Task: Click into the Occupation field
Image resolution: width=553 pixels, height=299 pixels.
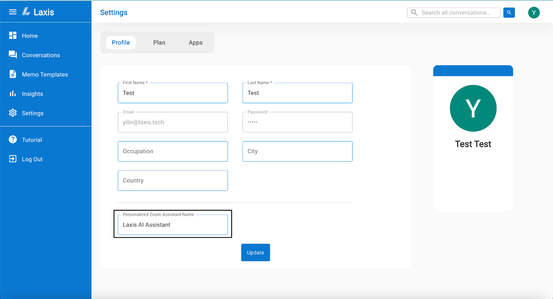Action: point(173,151)
